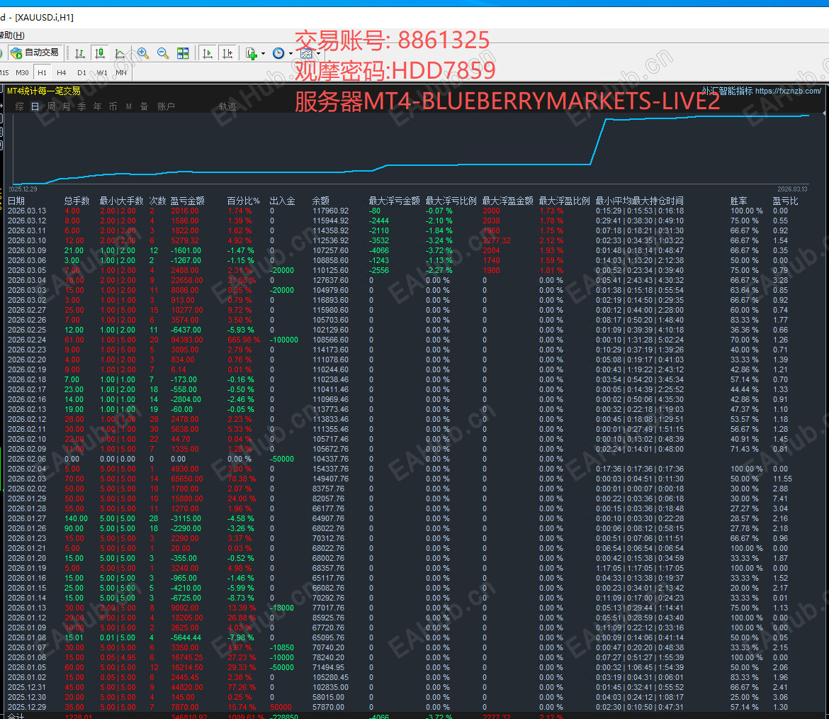
Task: Click the 出入金 column header
Action: pos(282,201)
